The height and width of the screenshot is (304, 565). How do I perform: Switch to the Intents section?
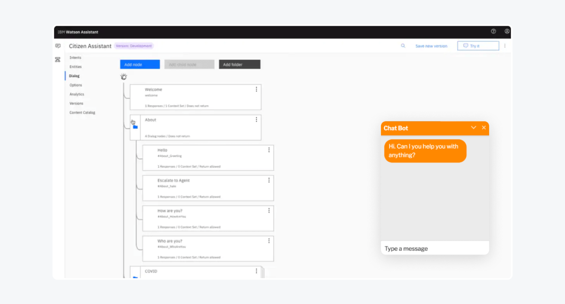coord(75,58)
